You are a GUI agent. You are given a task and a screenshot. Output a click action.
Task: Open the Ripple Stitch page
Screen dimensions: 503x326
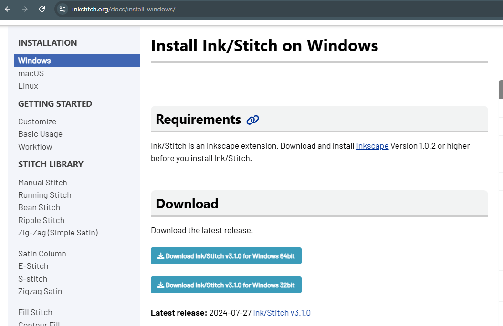pos(41,220)
